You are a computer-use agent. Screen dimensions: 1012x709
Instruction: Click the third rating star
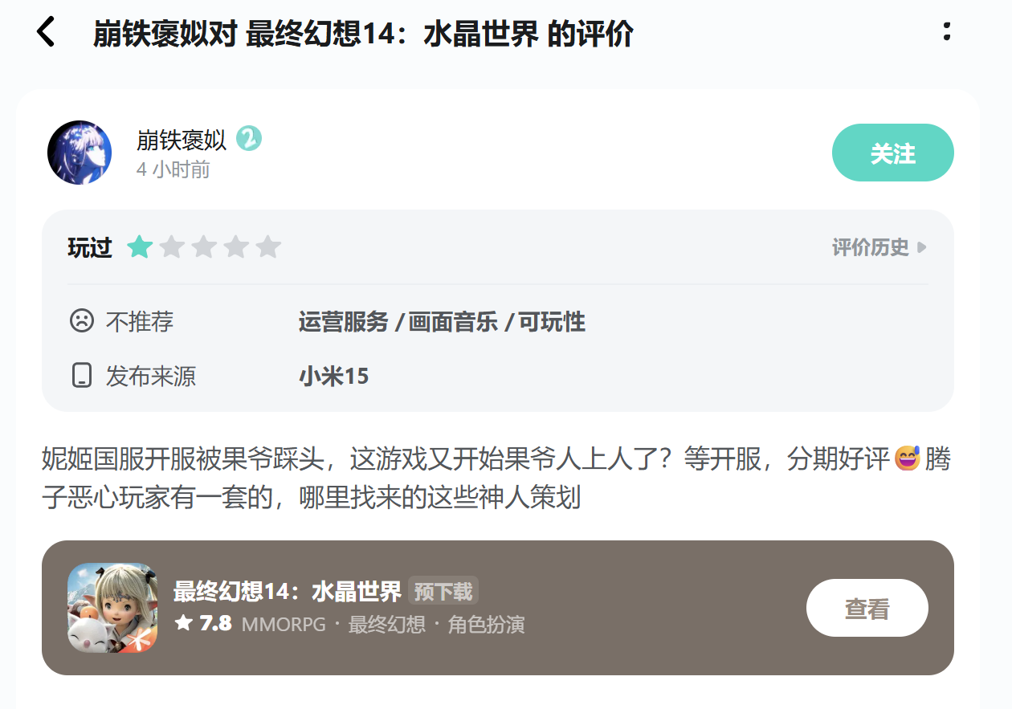tap(204, 247)
